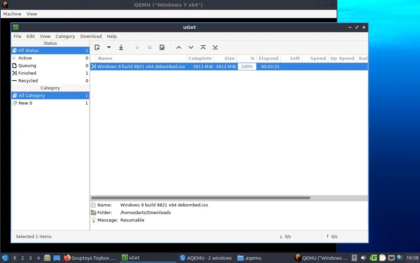Open the Edit menu in uGet
420x263 pixels.
coord(31,36)
